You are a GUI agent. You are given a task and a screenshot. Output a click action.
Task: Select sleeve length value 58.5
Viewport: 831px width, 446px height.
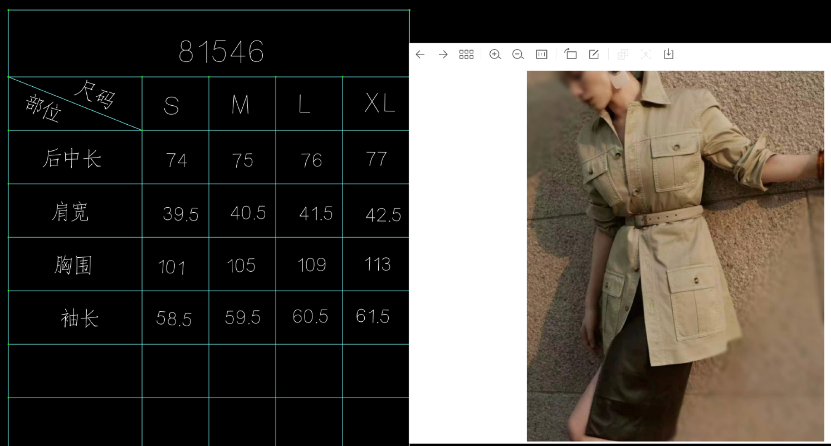tap(174, 319)
